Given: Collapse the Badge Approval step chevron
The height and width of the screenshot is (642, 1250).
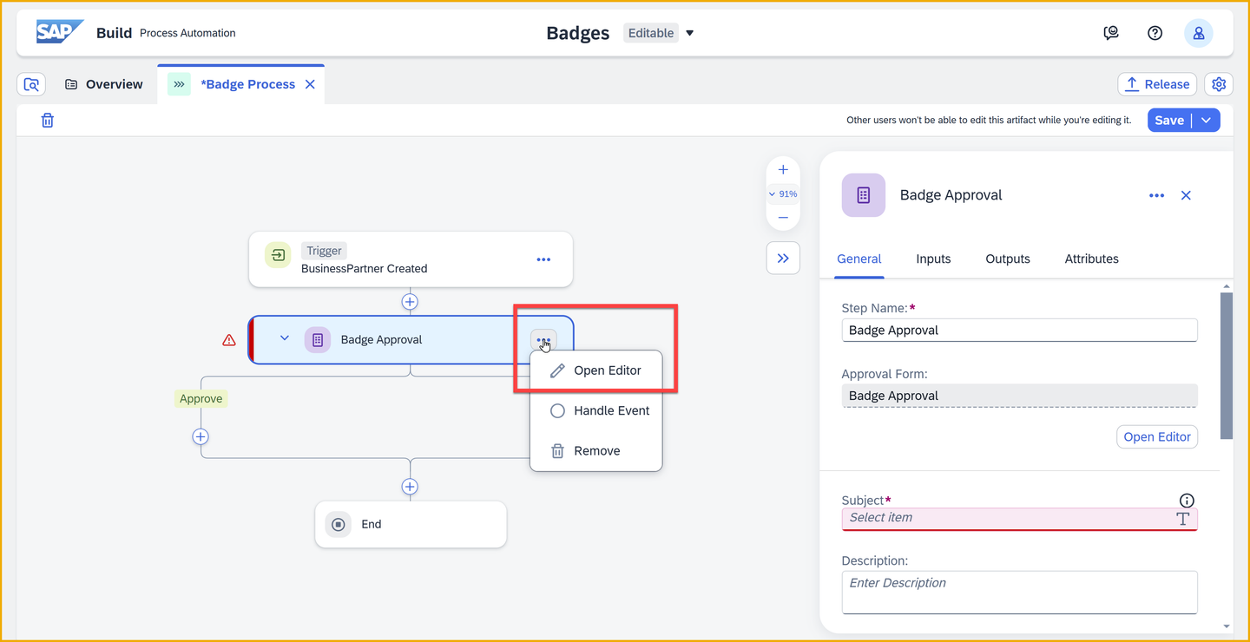Looking at the screenshot, I should (284, 338).
